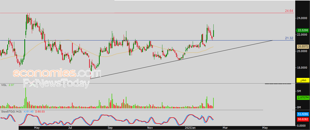Click the Nov date axis label

[150, 128]
